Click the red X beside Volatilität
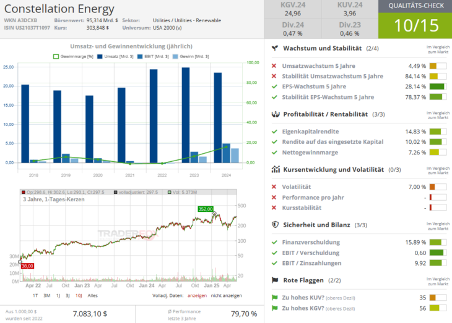Screen dimensions: 452x323 point(274,187)
